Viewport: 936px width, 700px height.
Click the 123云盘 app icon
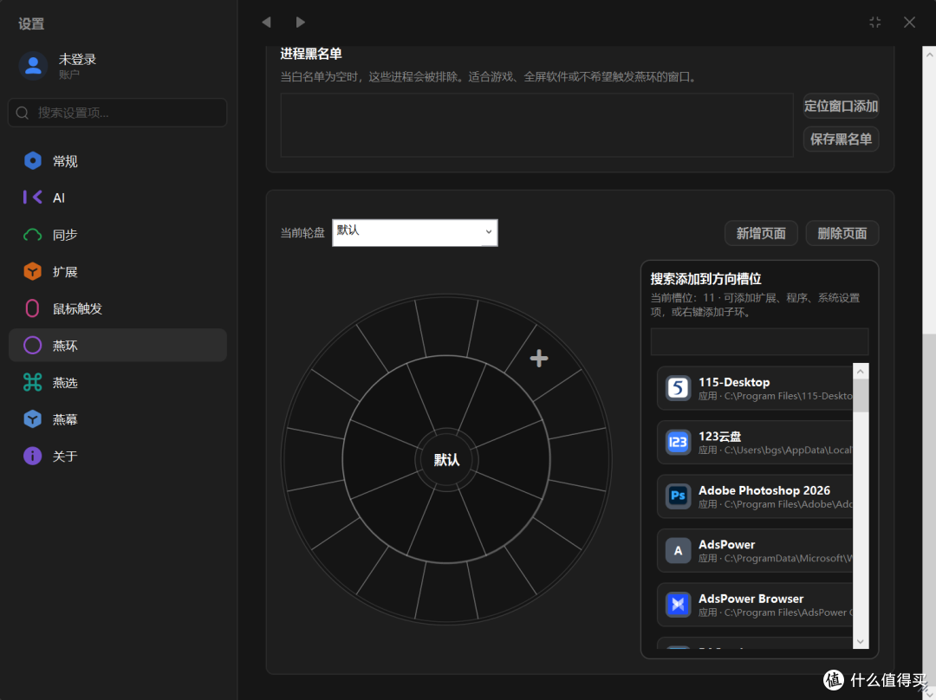pos(678,442)
